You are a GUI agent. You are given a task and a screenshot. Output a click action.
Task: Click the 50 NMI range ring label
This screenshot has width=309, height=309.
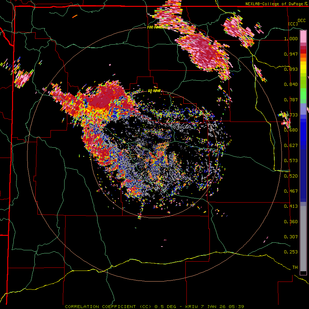(x=154, y=91)
